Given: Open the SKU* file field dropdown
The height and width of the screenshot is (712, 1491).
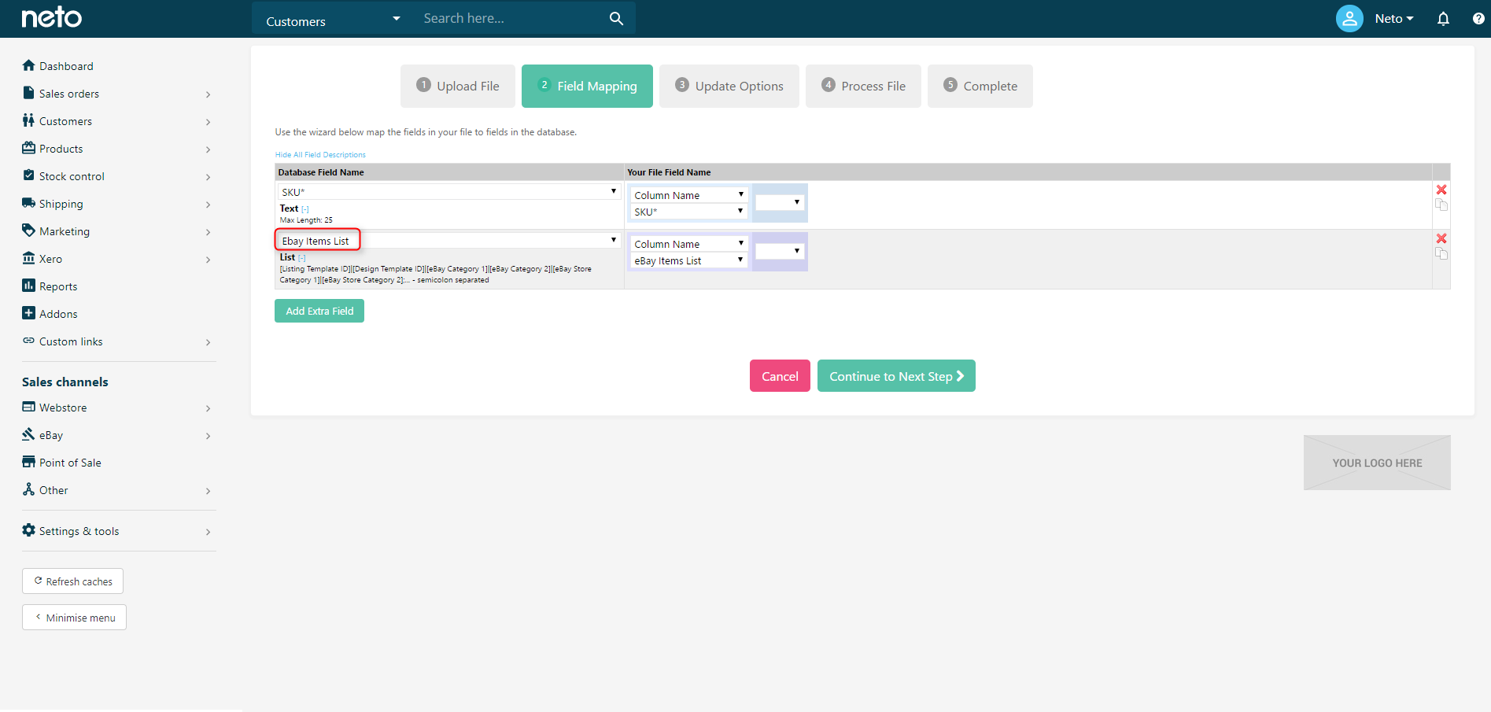Looking at the screenshot, I should click(688, 212).
